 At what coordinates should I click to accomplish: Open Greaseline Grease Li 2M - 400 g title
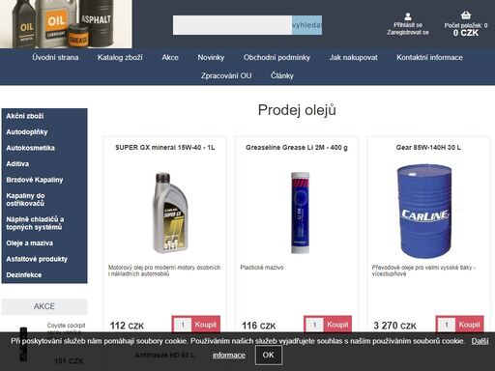[x=297, y=148]
